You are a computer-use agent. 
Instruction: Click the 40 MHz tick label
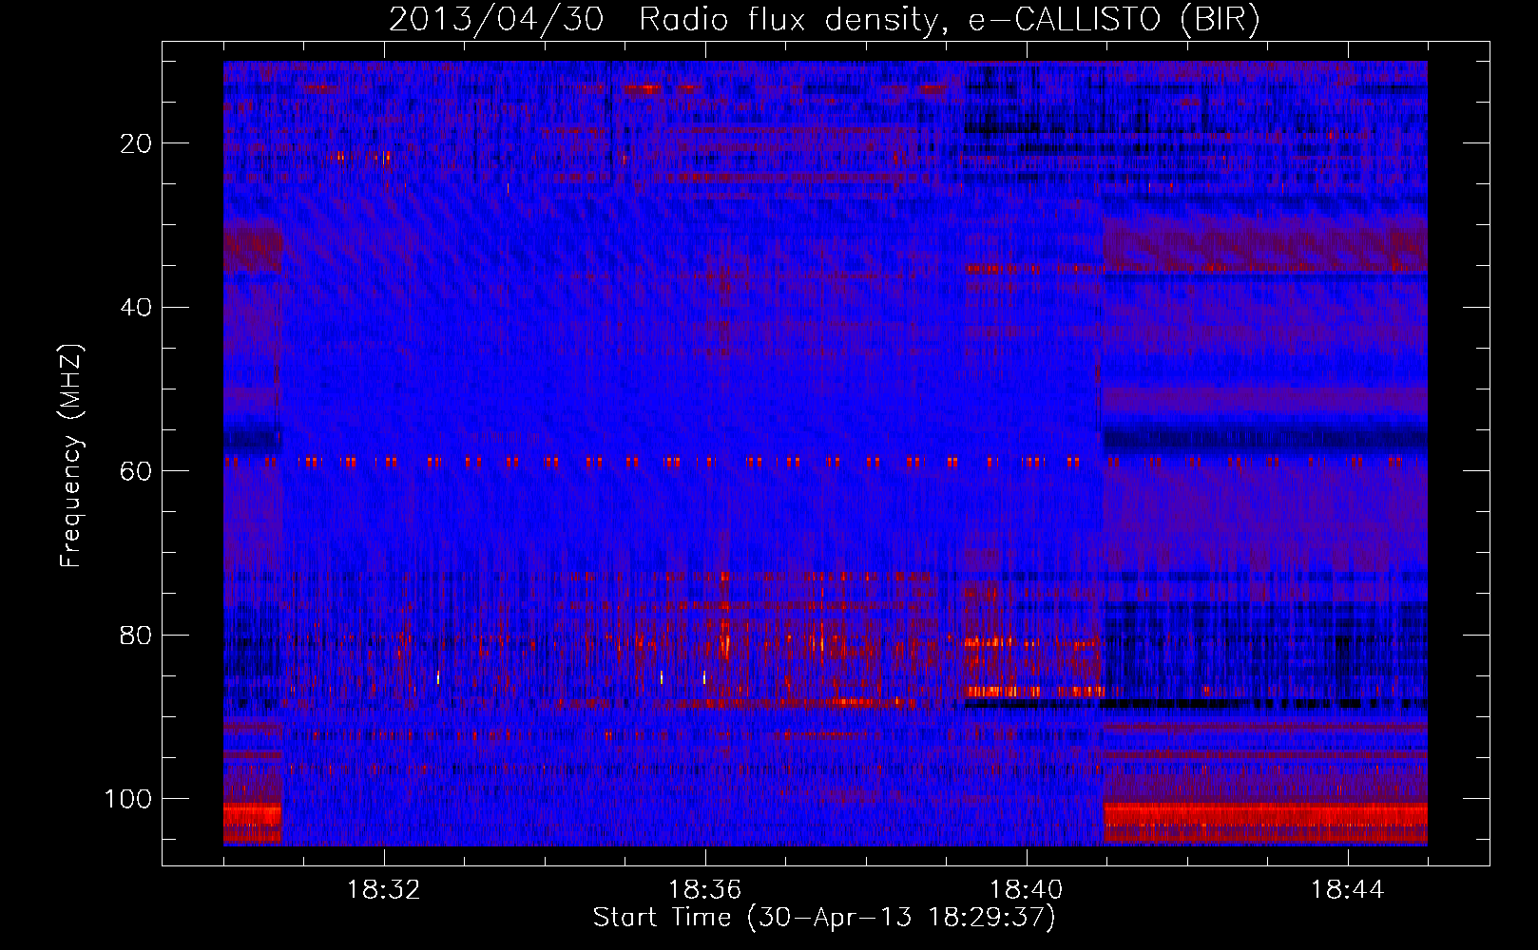point(137,308)
